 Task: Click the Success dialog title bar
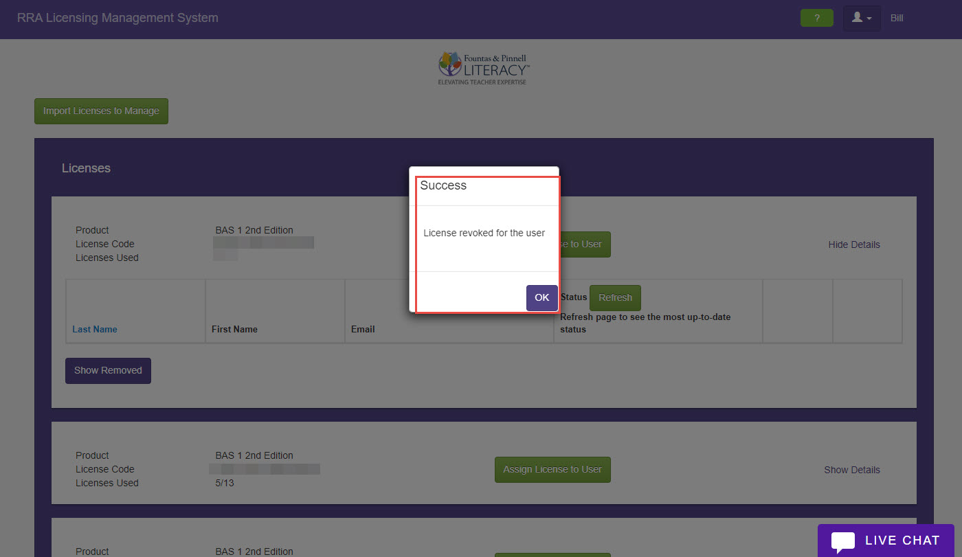444,185
